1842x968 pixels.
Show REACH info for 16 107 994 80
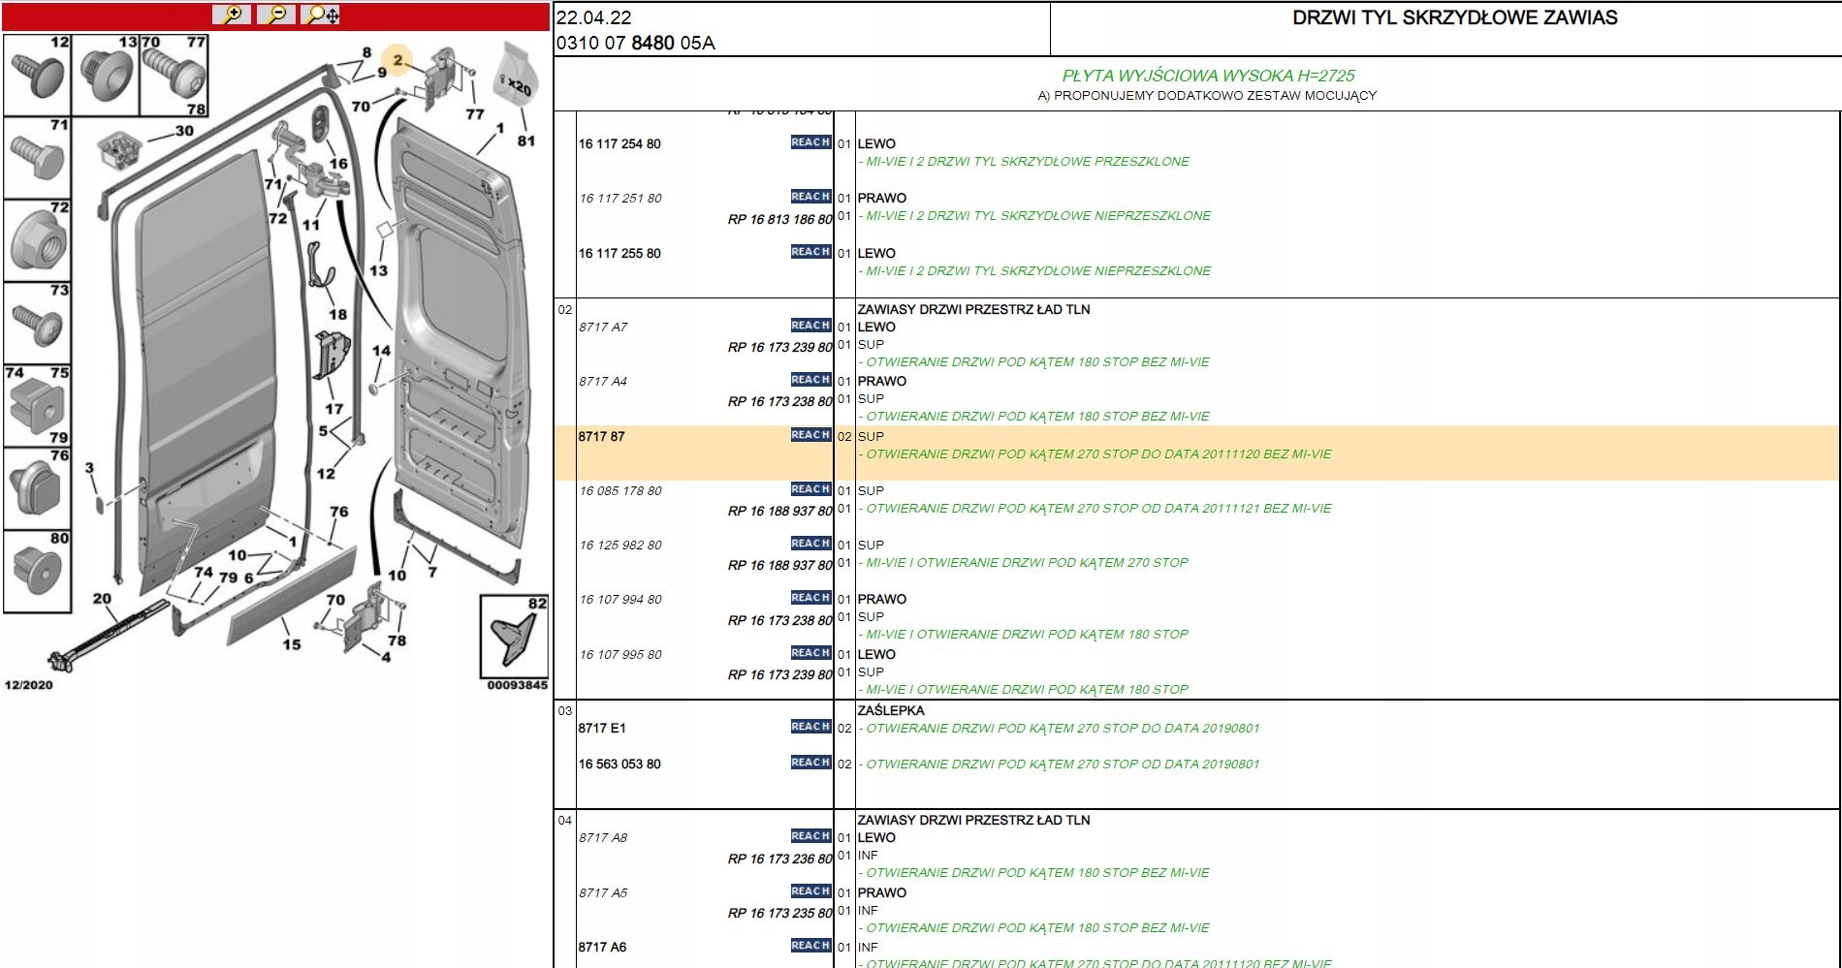[810, 598]
